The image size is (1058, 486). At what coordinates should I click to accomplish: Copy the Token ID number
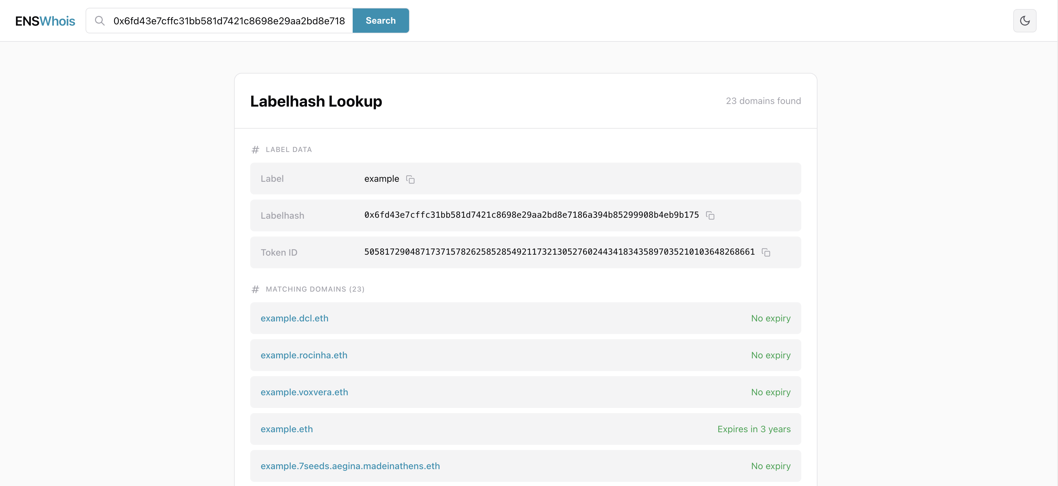[766, 252]
